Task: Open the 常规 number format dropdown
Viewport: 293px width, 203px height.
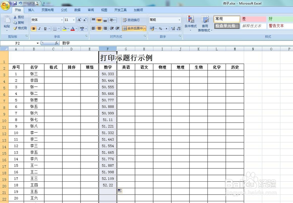Action: (x=180, y=20)
